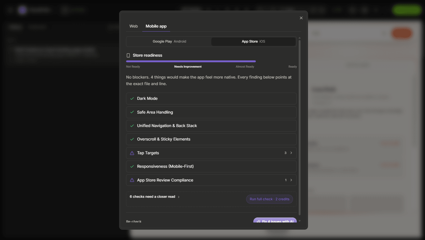
Task: Choose Google Play Android platform
Action: point(169,42)
